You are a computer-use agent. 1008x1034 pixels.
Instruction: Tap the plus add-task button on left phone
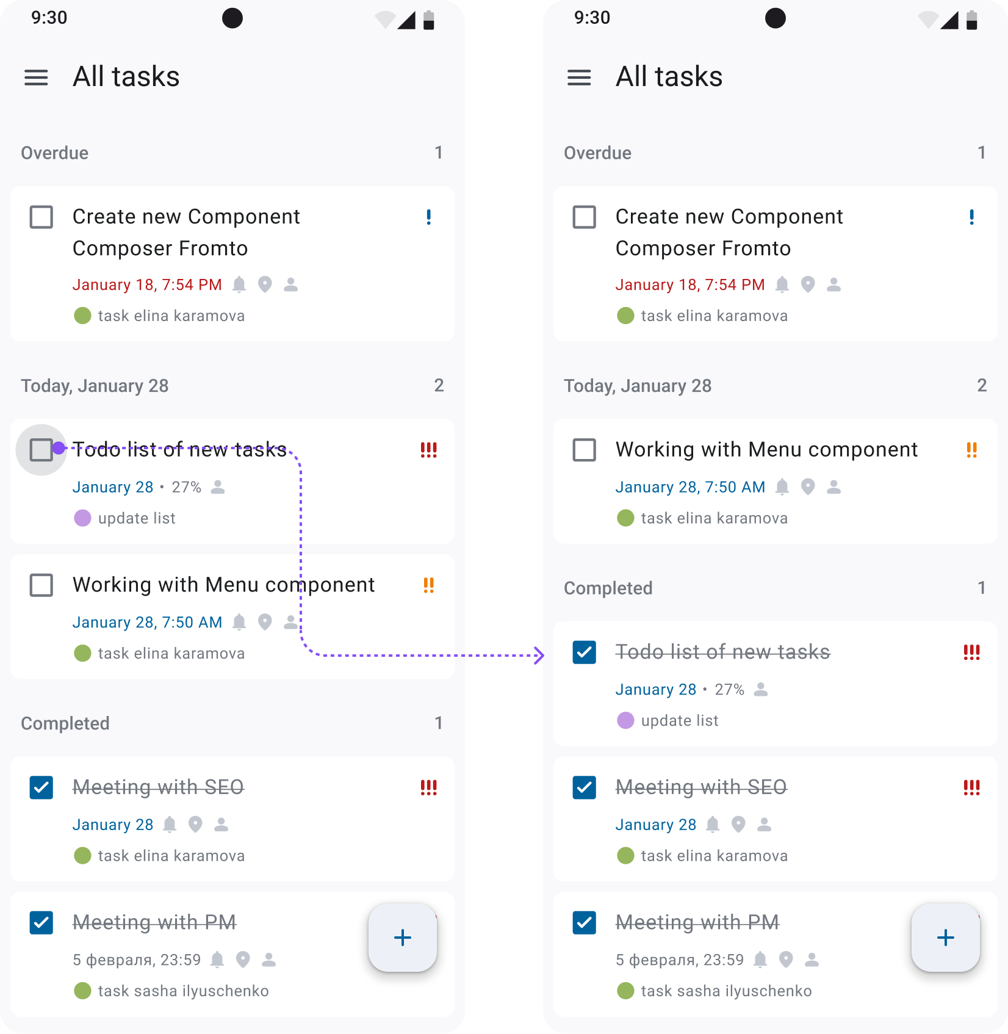pos(403,938)
